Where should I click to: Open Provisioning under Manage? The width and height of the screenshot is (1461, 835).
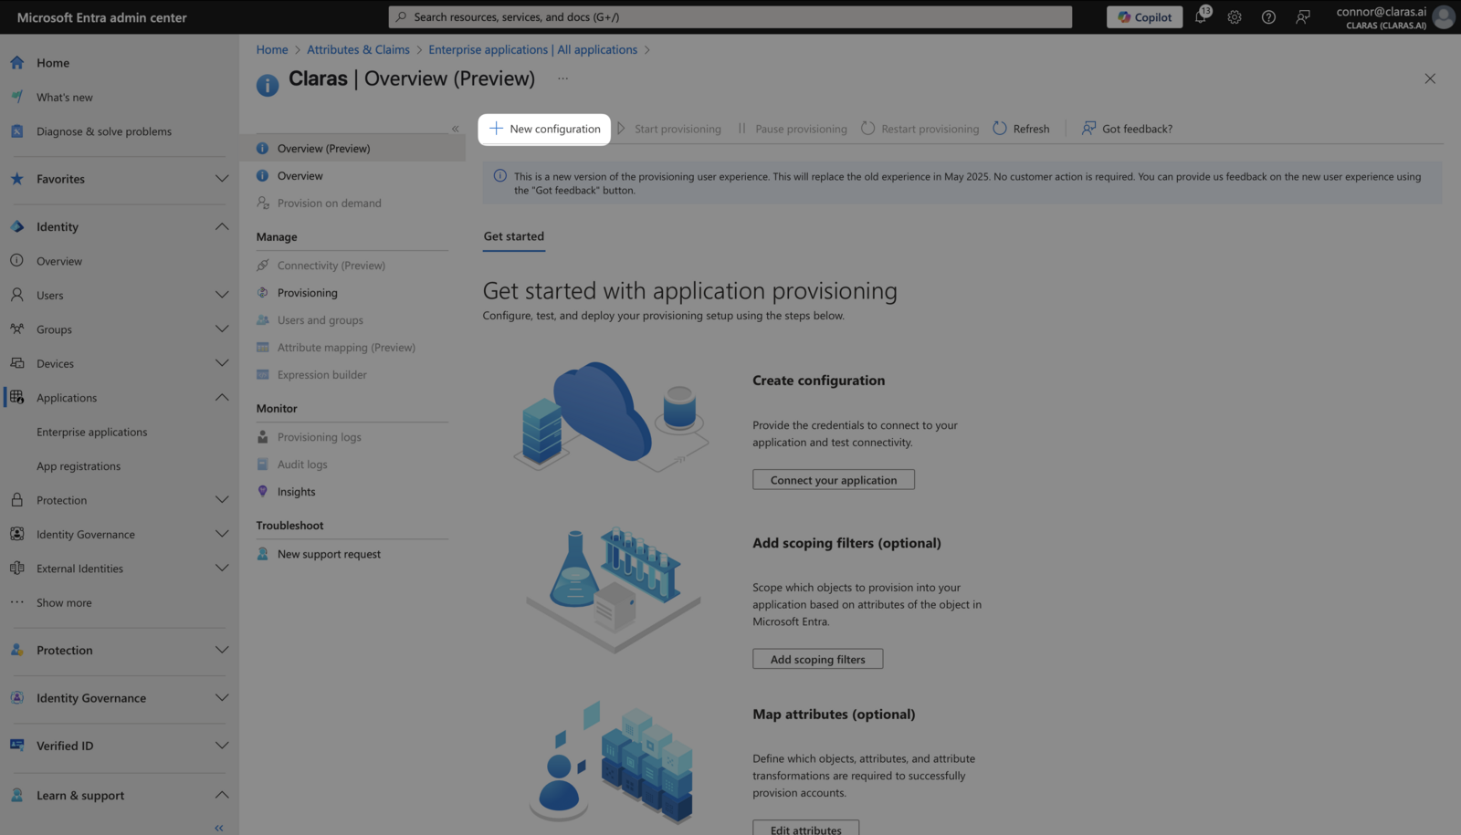pyautogui.click(x=308, y=293)
